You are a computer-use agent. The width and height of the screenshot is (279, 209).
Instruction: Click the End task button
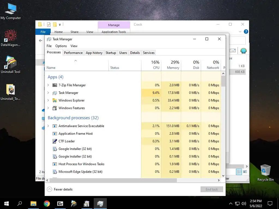click(x=212, y=189)
